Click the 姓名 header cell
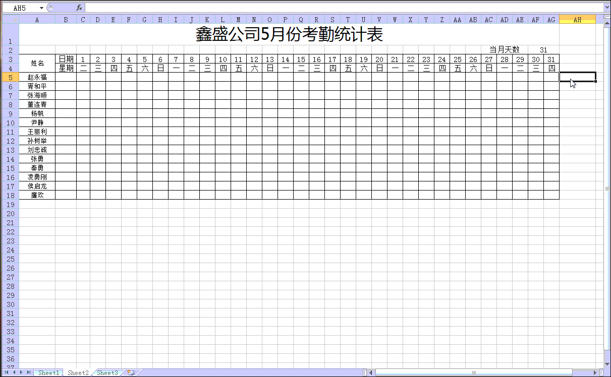This screenshot has width=611, height=377. pyautogui.click(x=37, y=64)
